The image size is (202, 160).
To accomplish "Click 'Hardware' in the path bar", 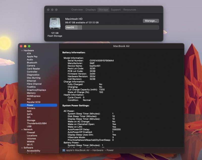I will click(98, 150).
